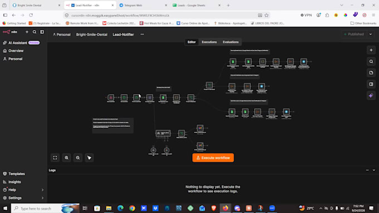Open the list all tabs dropdown
The height and width of the screenshot is (213, 379).
[x=342, y=5]
